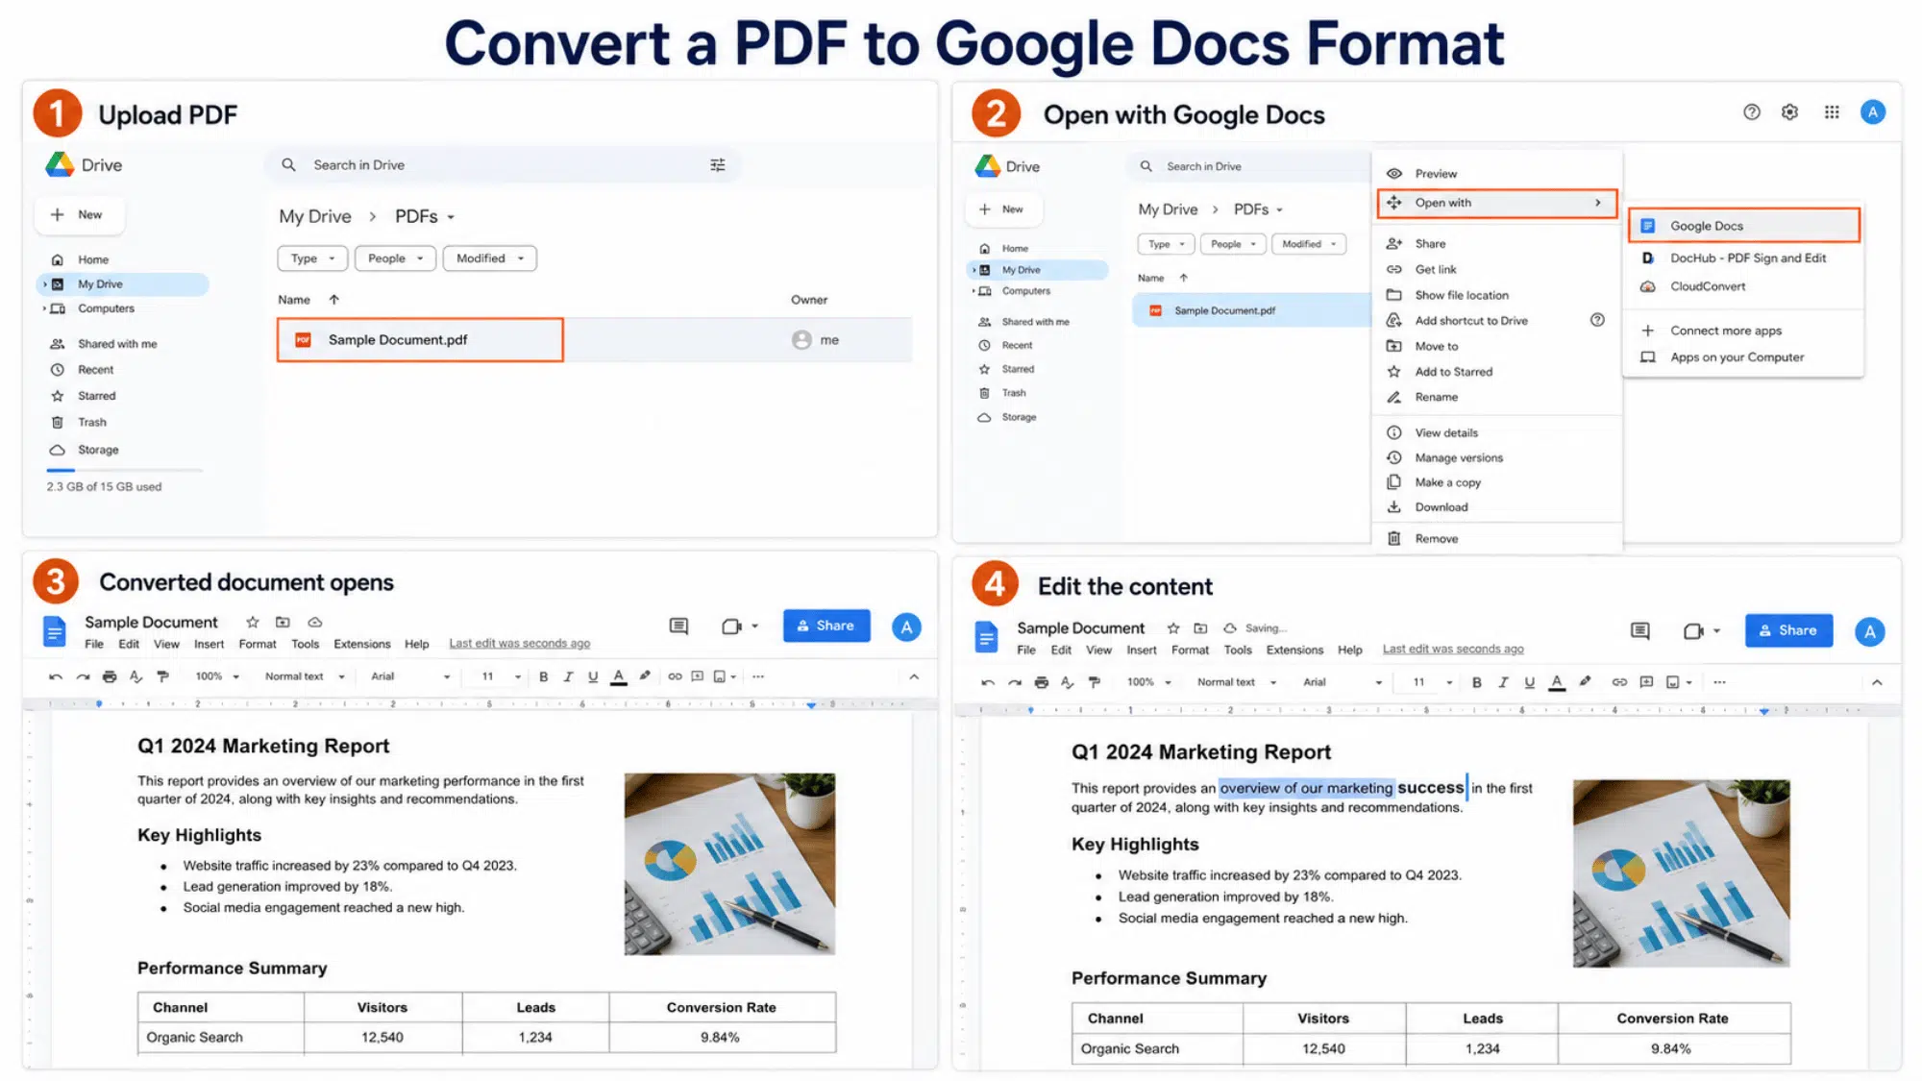Click the New button in step 1 Drive
Viewport: 1922px width, 1081px height.
click(x=80, y=215)
